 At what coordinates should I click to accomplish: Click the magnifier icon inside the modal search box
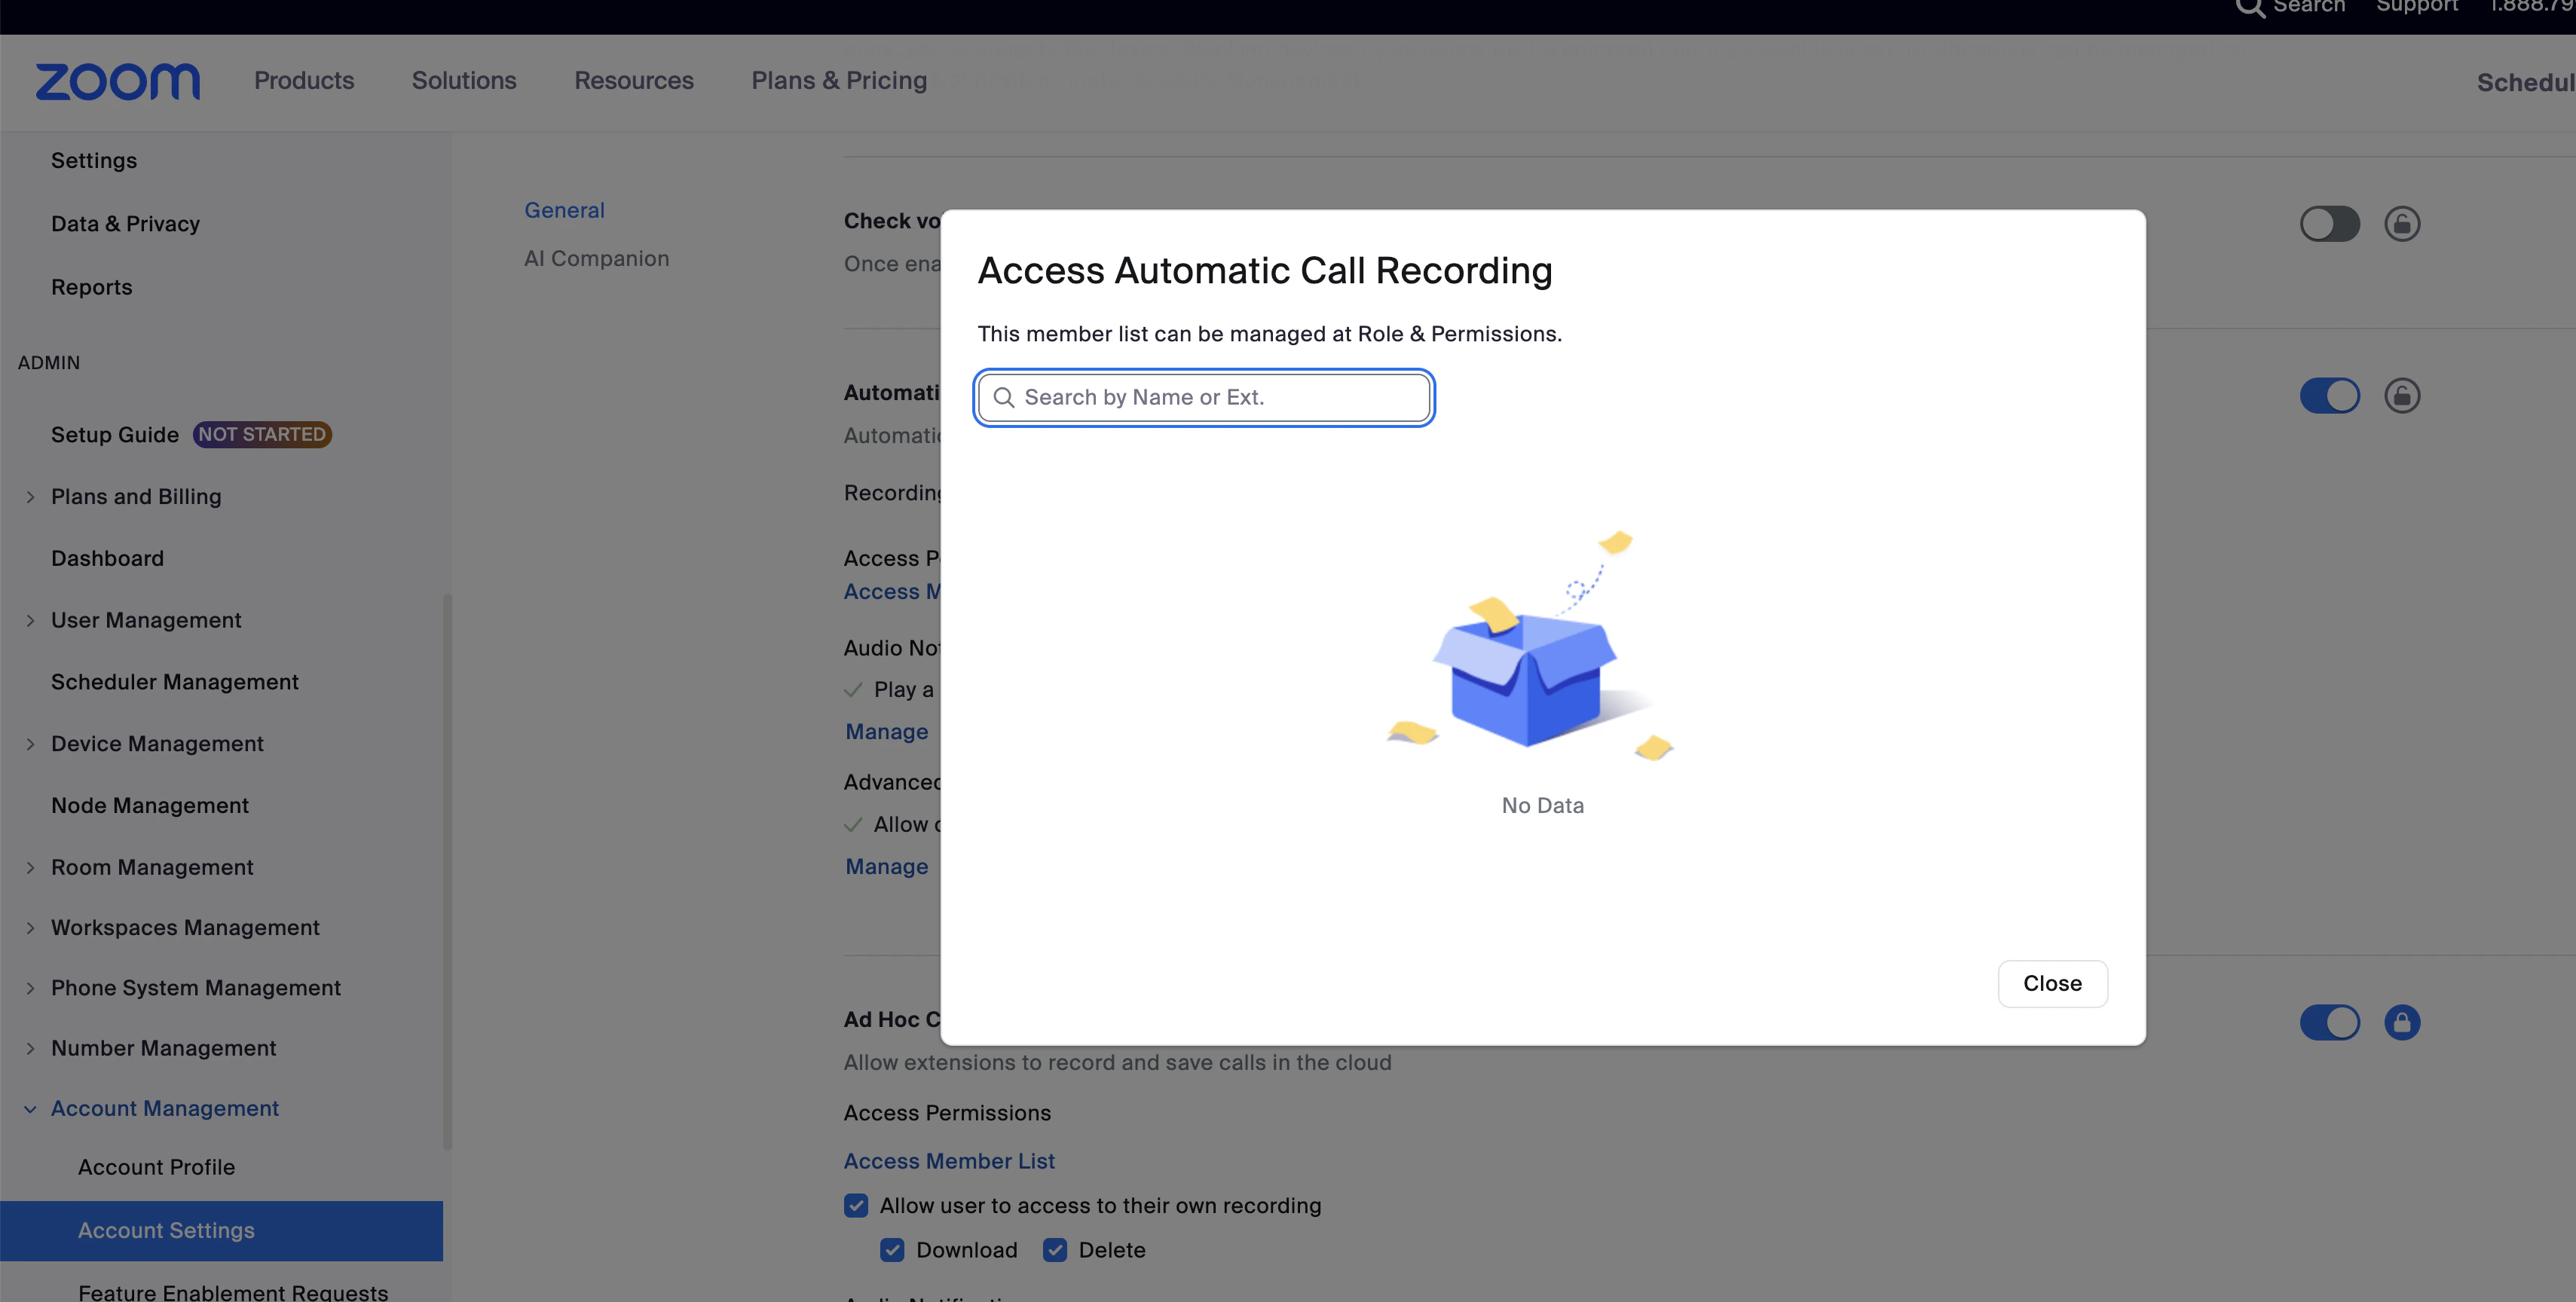pyautogui.click(x=1006, y=397)
